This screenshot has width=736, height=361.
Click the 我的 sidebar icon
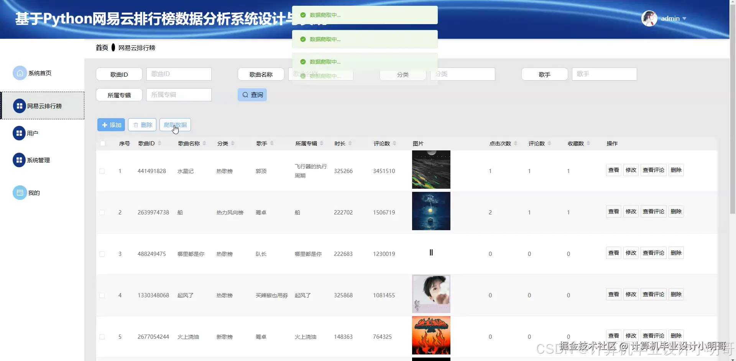point(20,193)
